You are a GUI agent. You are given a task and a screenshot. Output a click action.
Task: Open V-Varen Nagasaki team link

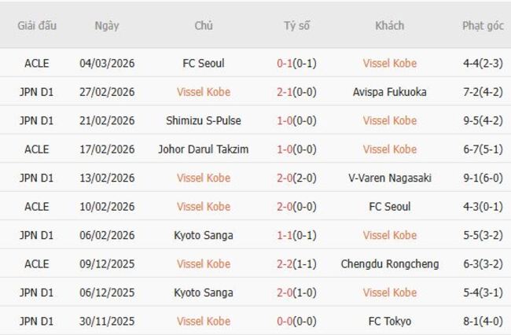pyautogui.click(x=390, y=178)
